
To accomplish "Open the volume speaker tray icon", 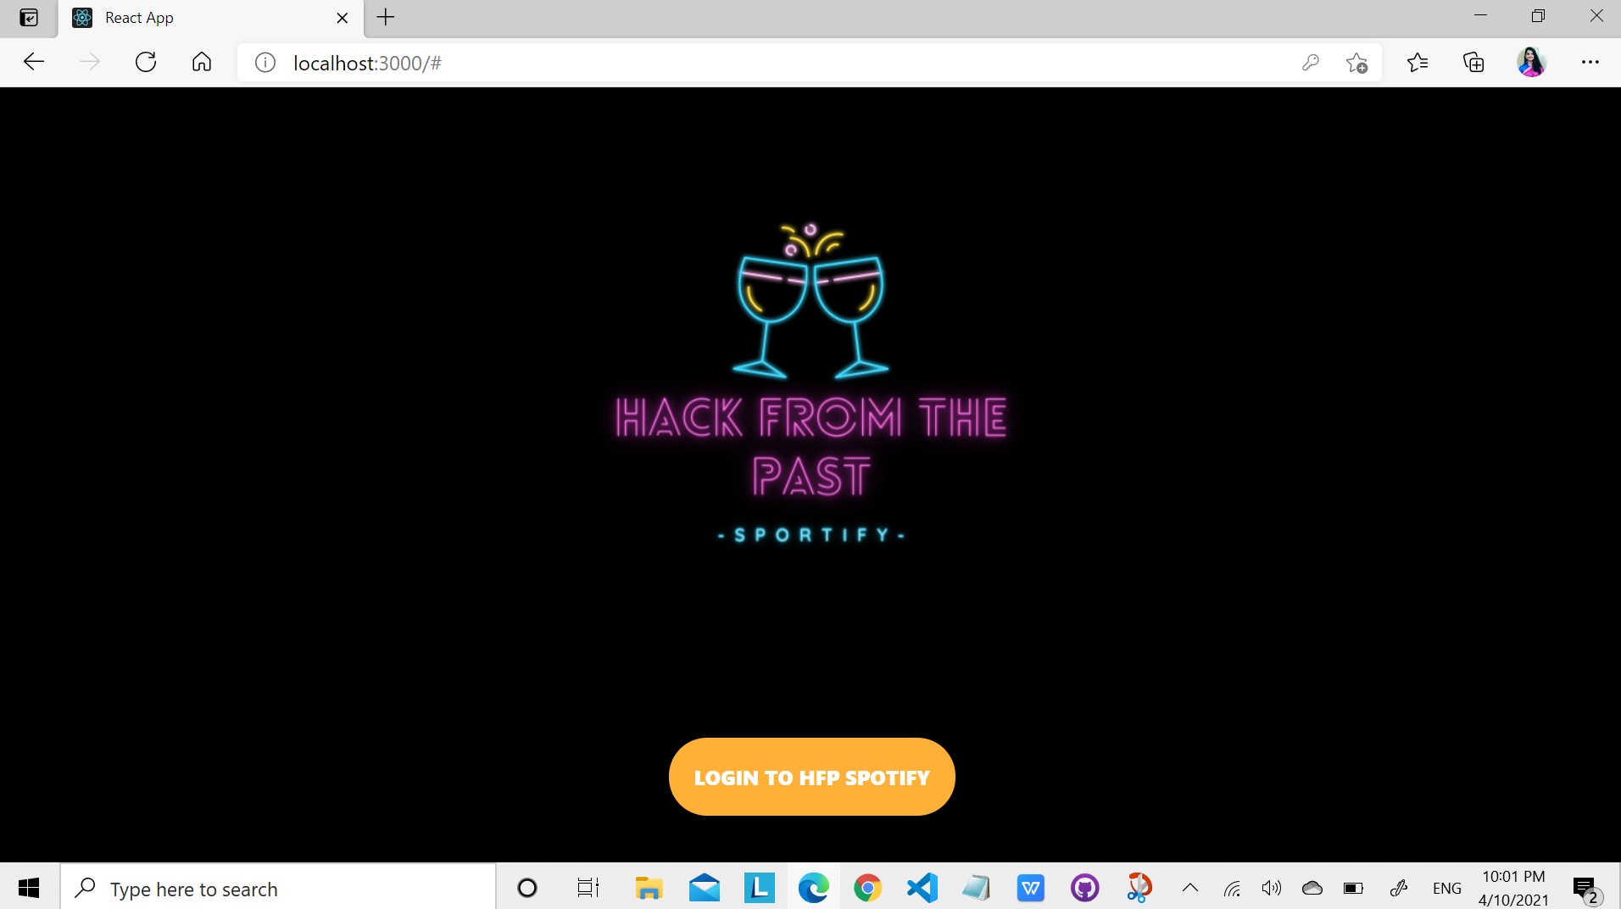I will click(1271, 888).
